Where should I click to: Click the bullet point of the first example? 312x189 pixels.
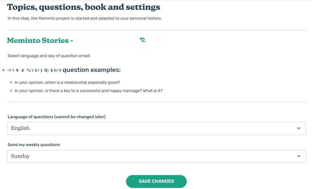(11, 83)
